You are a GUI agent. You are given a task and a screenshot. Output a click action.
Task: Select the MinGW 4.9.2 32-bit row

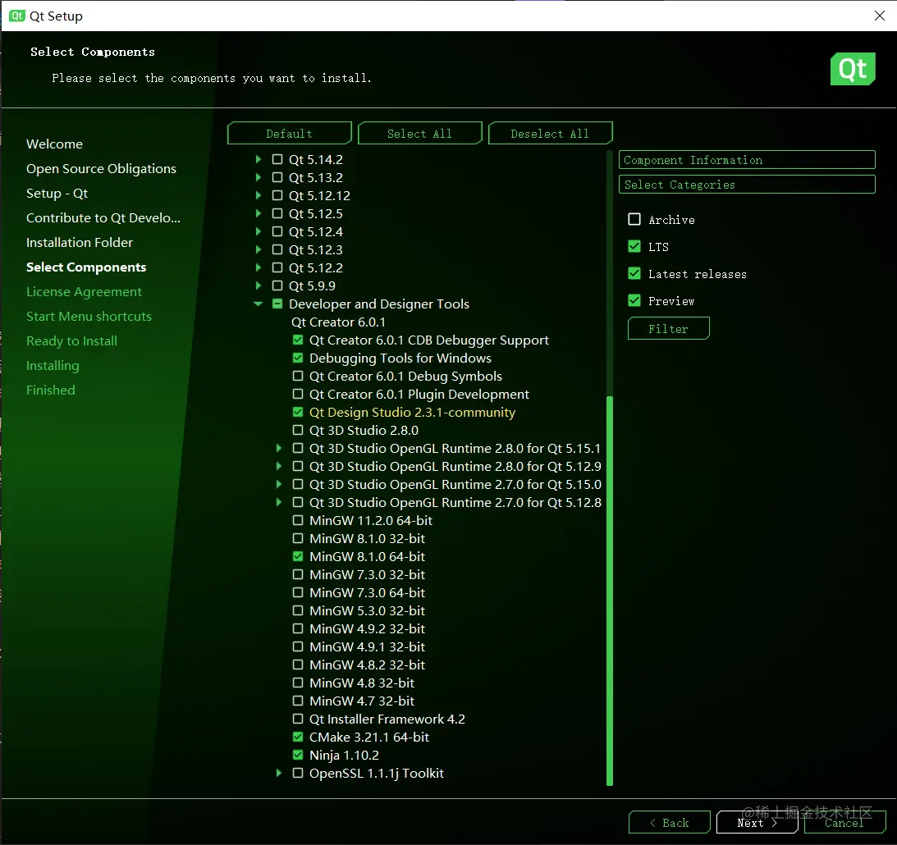pos(368,629)
